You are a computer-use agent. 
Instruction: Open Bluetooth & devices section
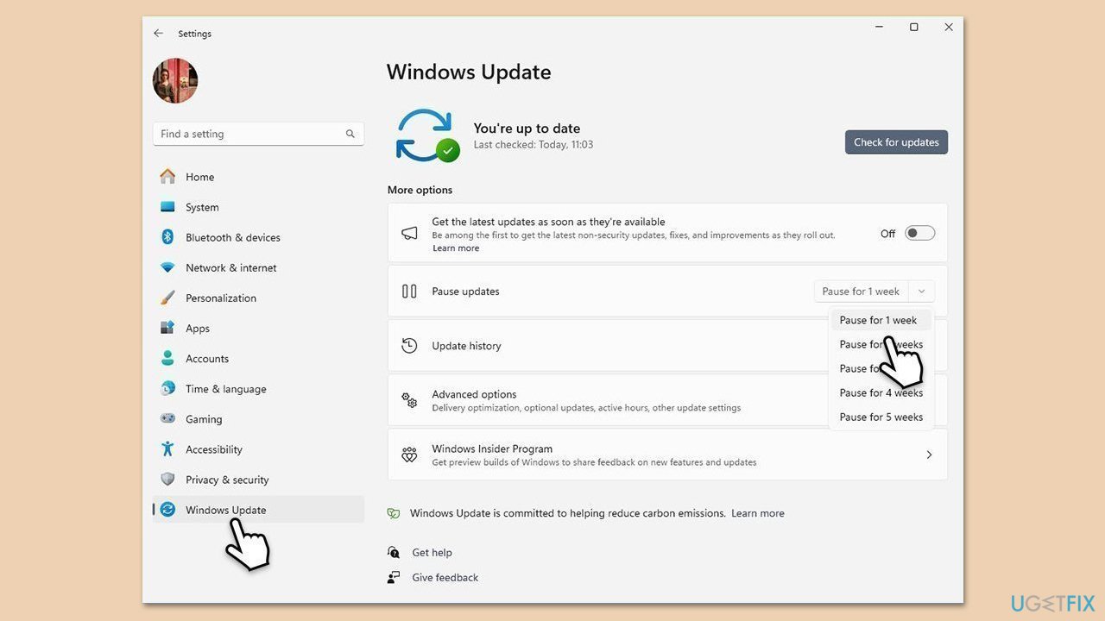[258, 237]
